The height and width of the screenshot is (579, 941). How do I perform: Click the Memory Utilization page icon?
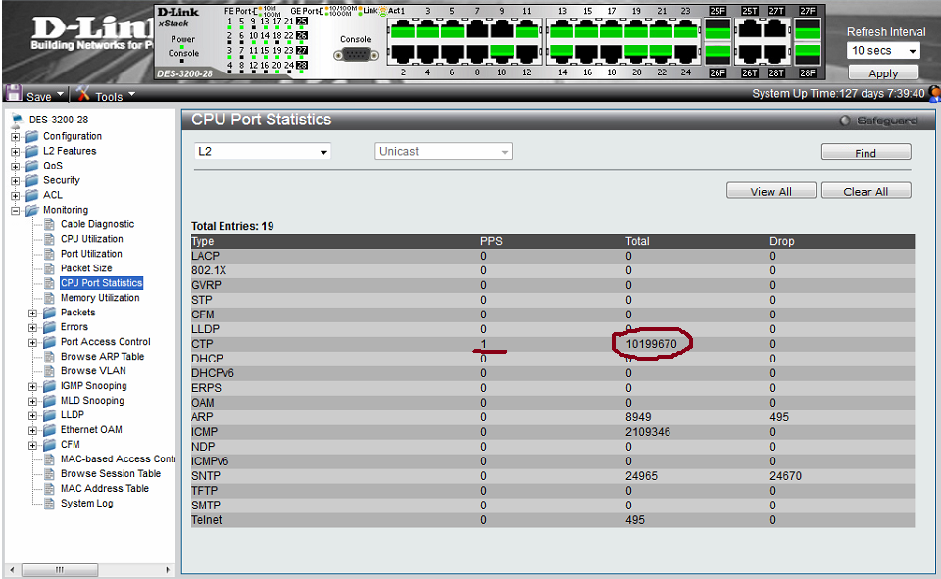50,298
